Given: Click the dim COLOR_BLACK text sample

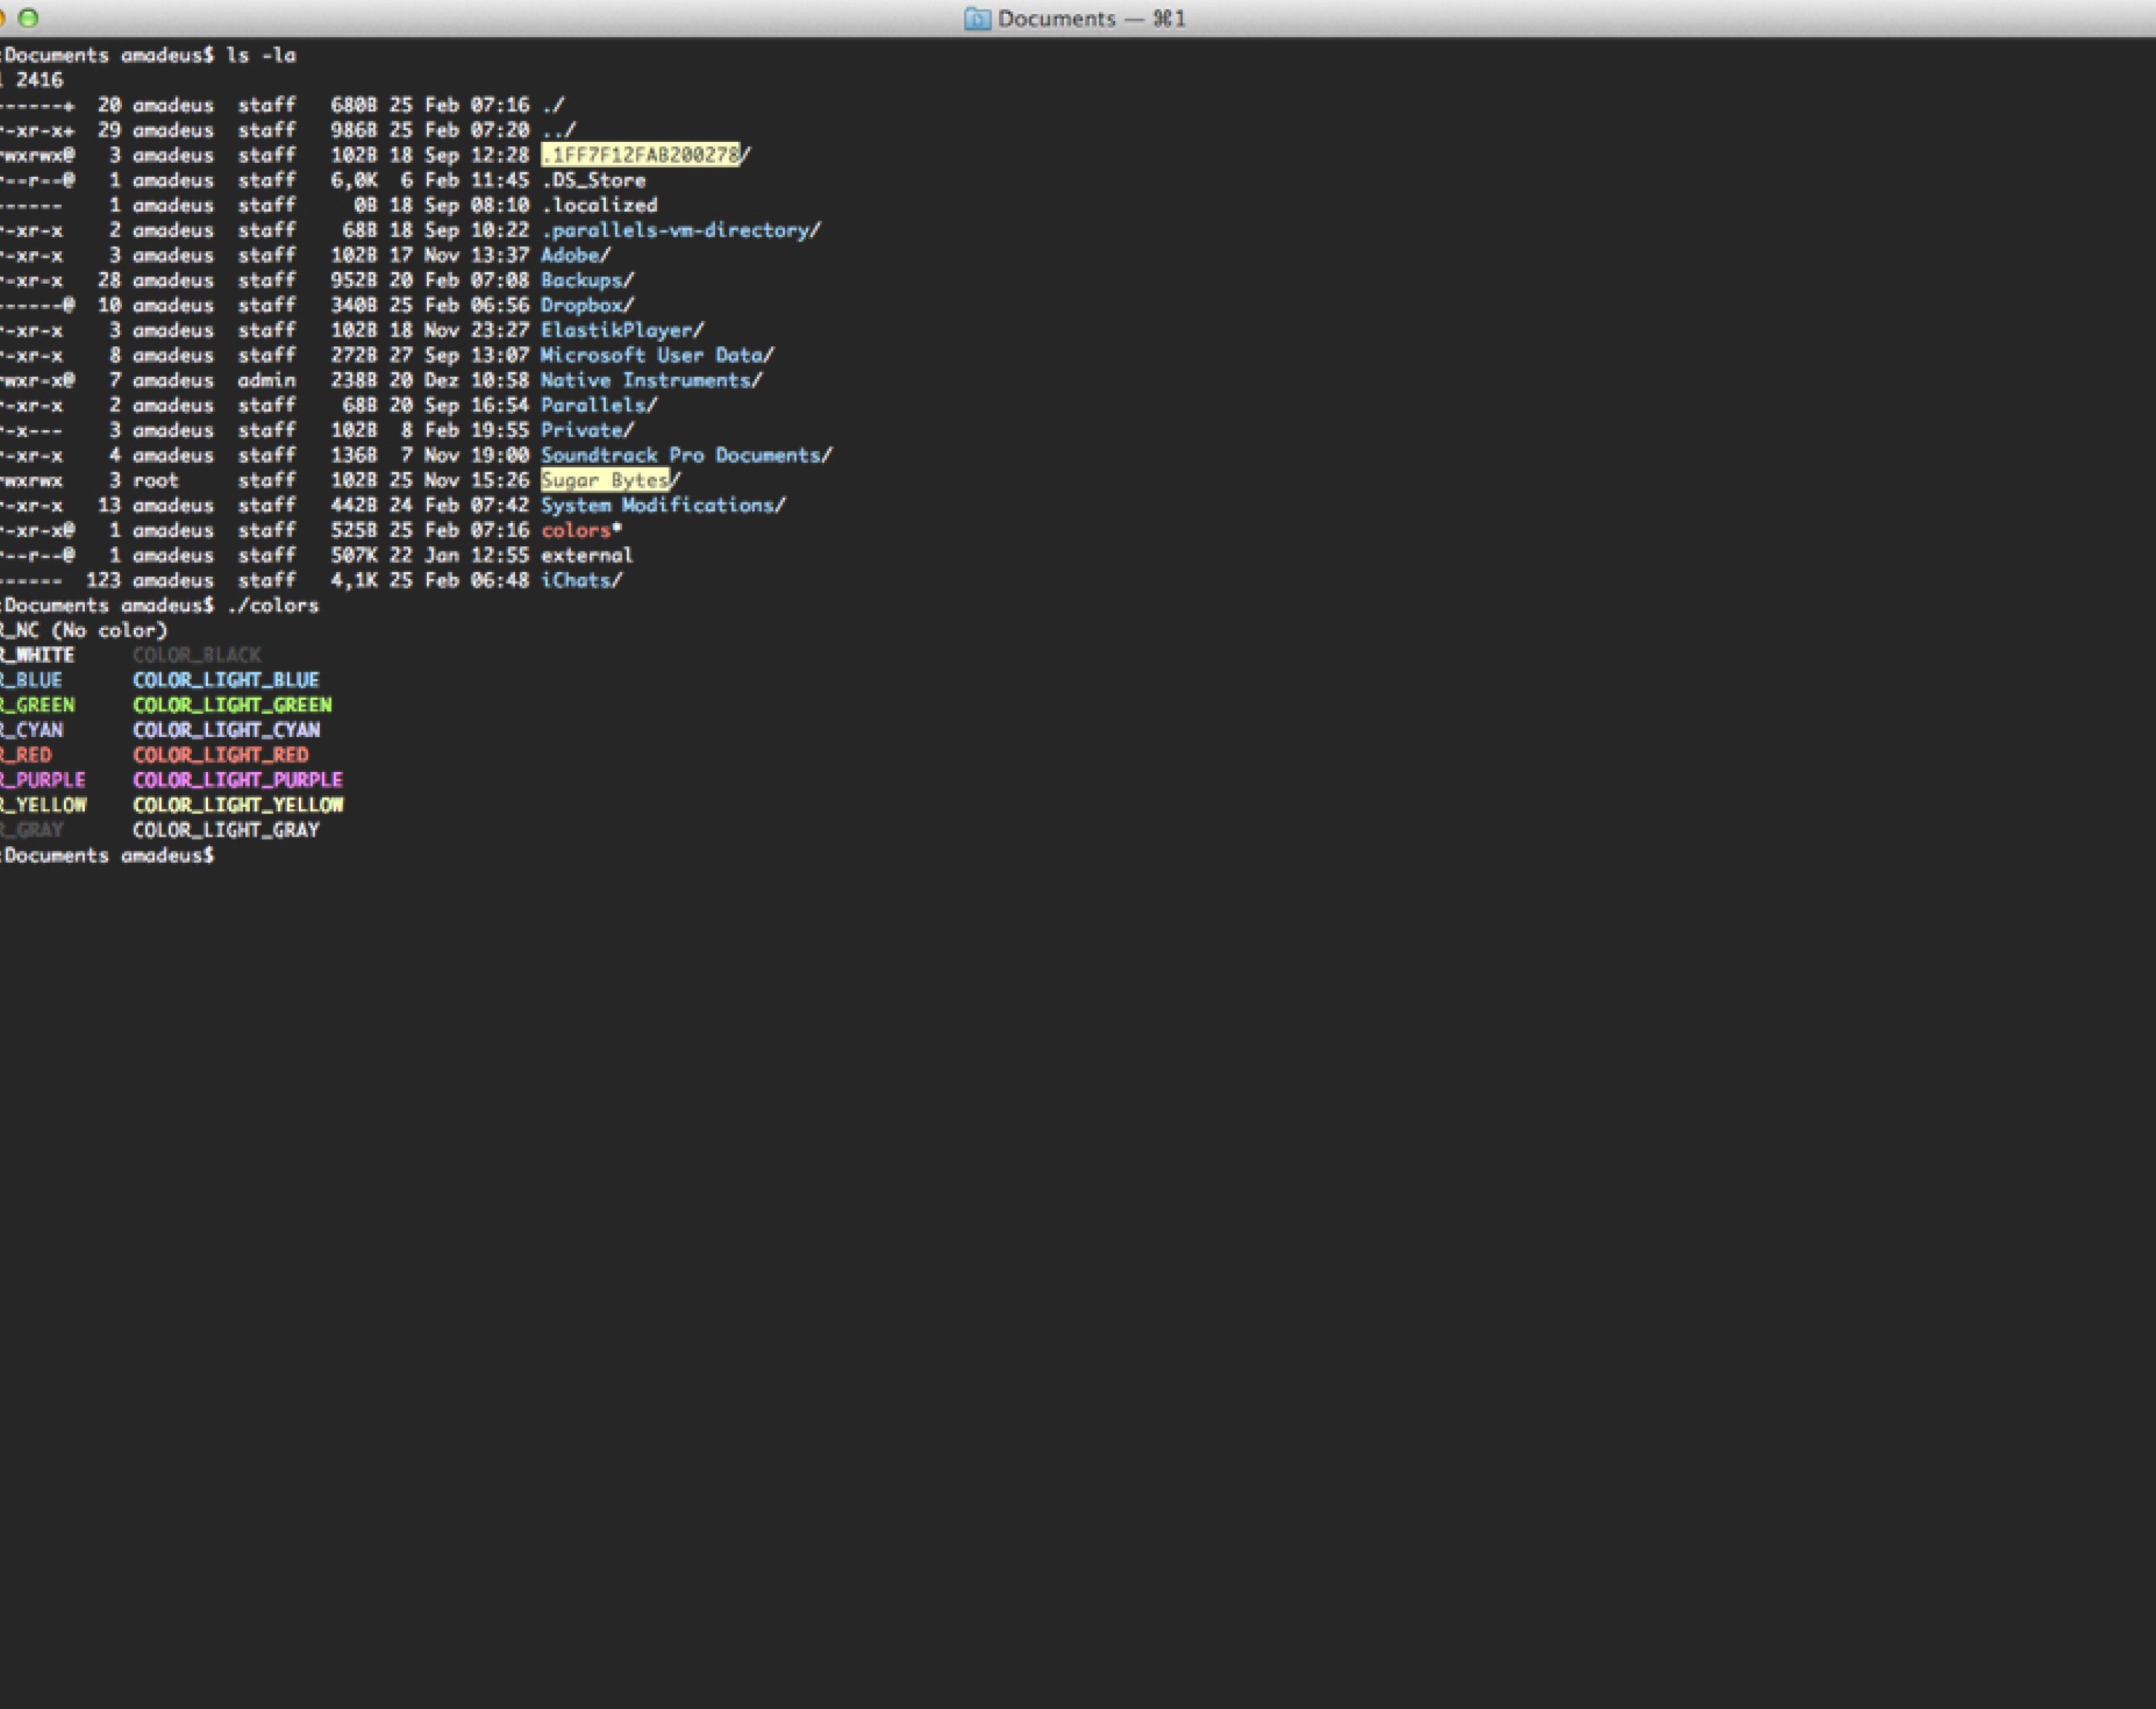Looking at the screenshot, I should 197,655.
